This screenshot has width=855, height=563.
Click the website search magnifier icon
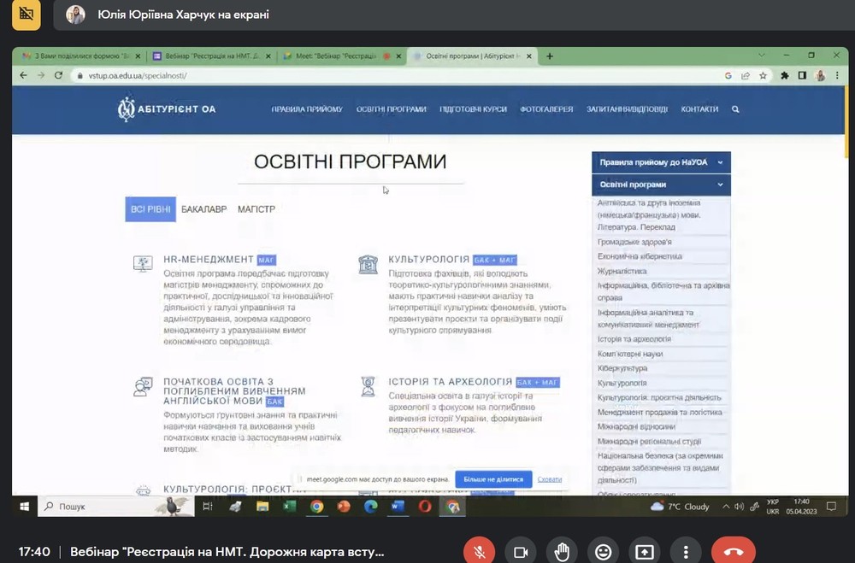(x=735, y=109)
